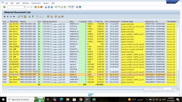Click the vertical scrollbar of the list

pyautogui.click(x=178, y=50)
